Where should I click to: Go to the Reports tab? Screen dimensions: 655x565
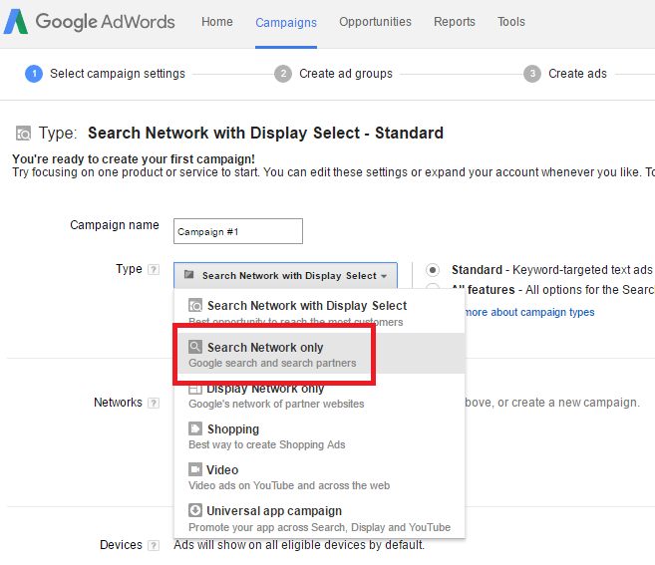pos(455,22)
